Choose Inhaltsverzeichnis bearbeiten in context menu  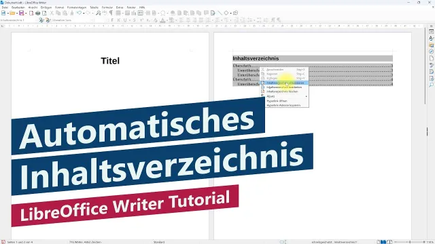click(284, 87)
